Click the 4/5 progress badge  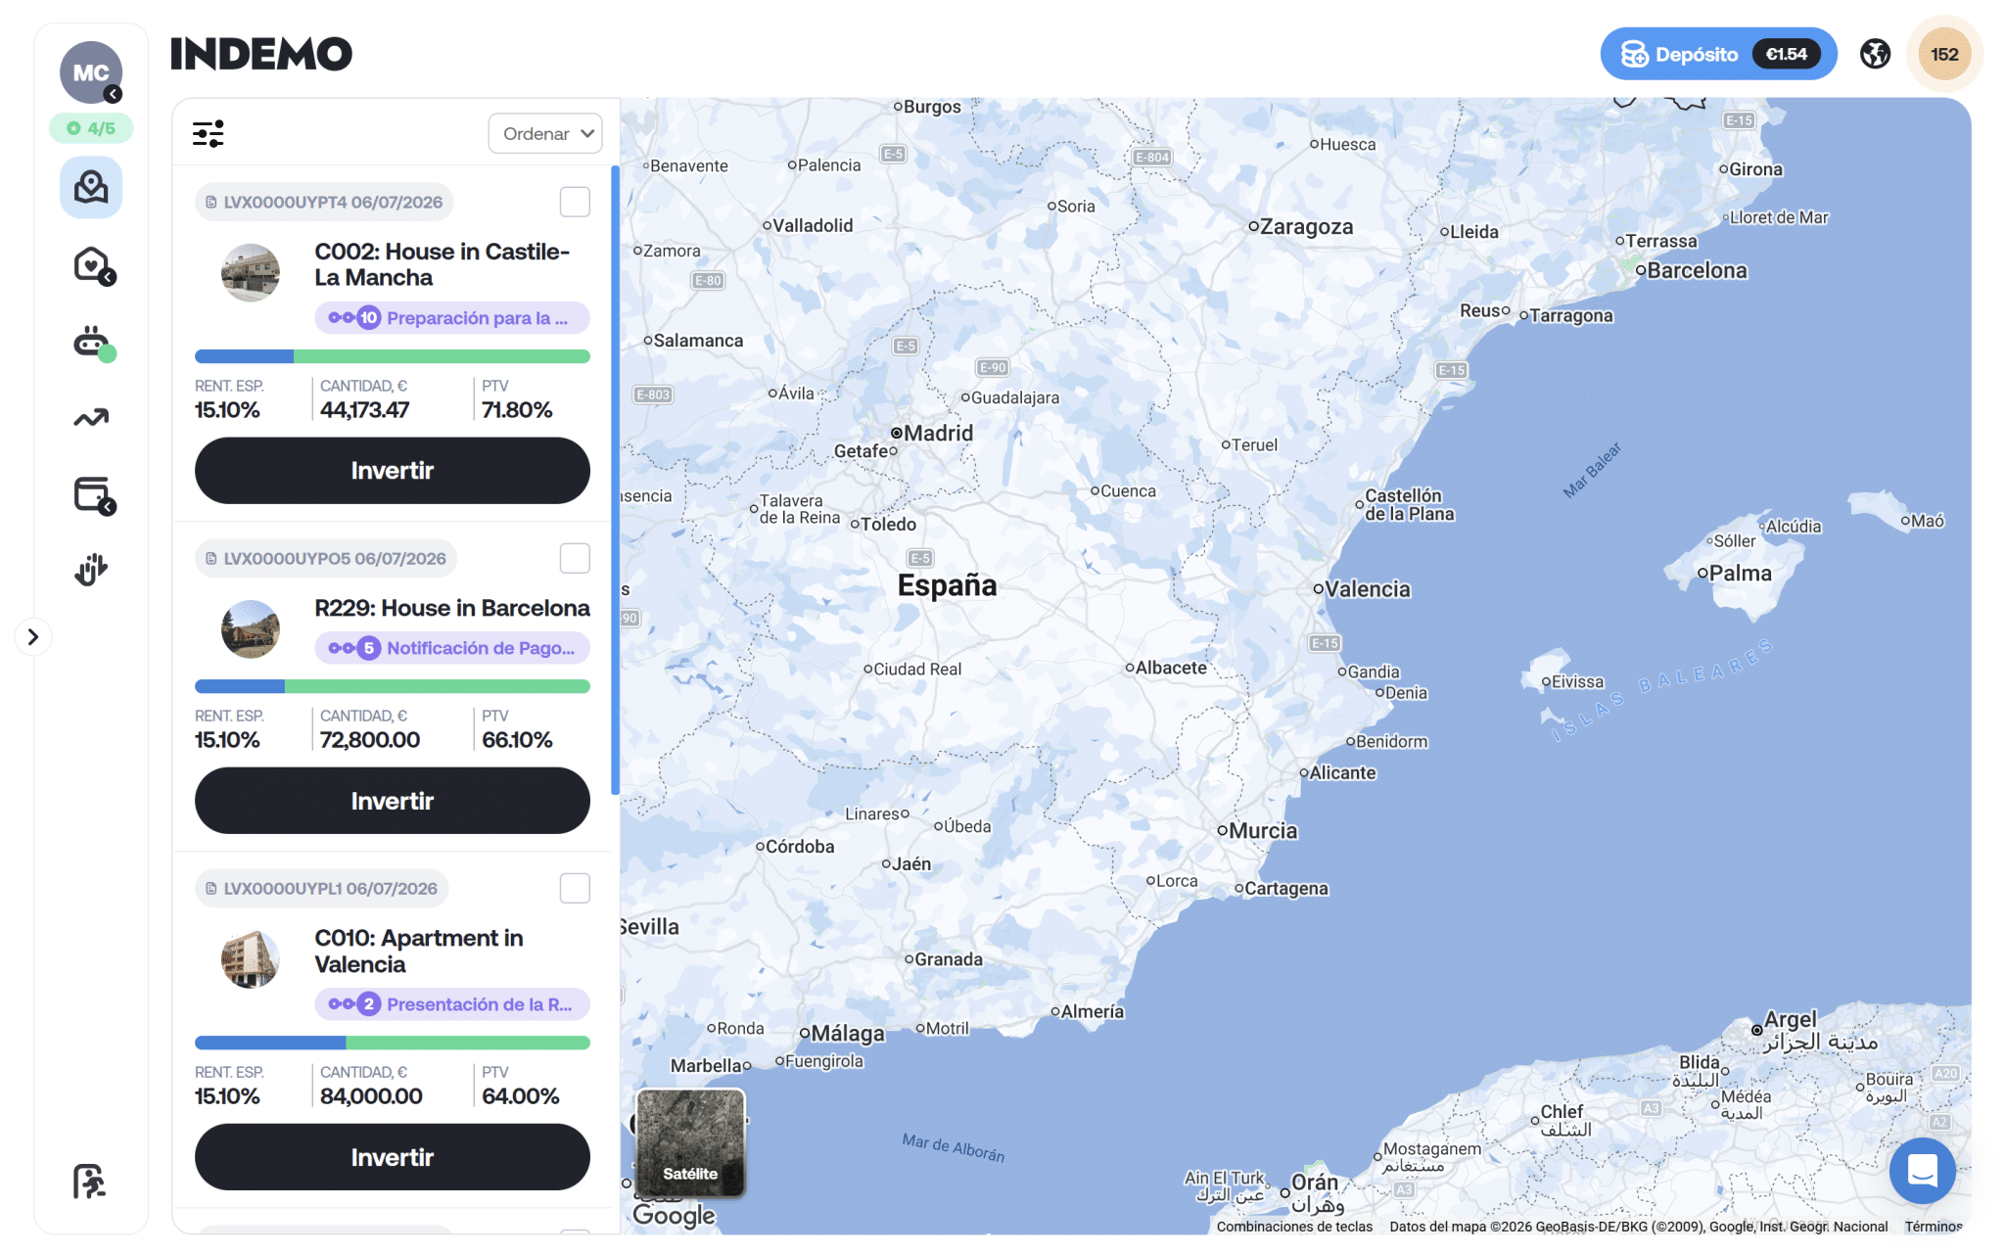coord(91,128)
